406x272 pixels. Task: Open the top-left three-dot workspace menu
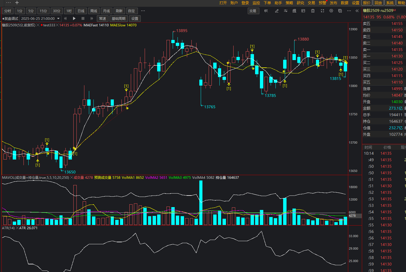(8, 3)
